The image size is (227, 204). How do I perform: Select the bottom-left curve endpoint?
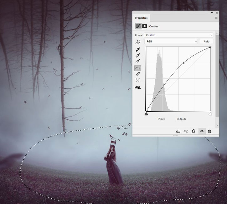[147, 110]
